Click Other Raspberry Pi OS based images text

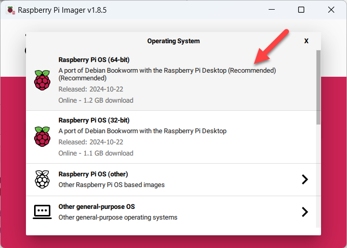pyautogui.click(x=111, y=185)
